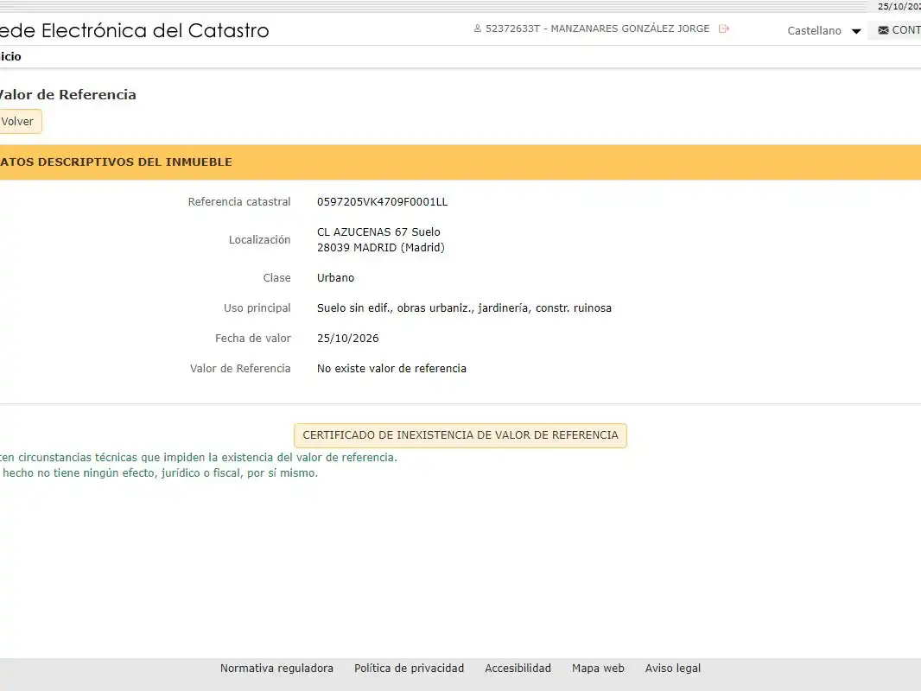Click the Localización field label
The height and width of the screenshot is (691, 921).
259,239
